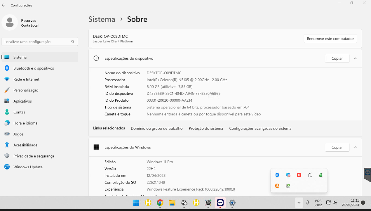Click Renomear este computador button
Screen dimensions: 371x211
tap(330, 39)
